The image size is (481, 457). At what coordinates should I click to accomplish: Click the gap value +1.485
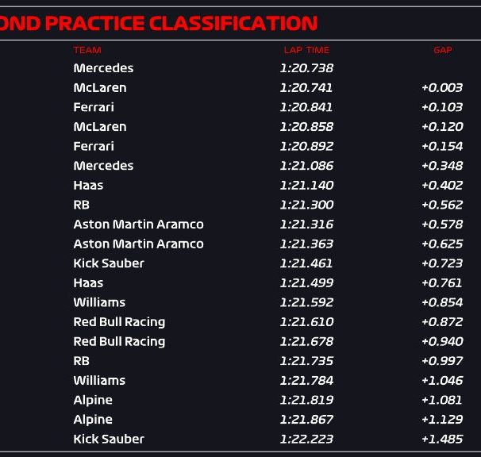coord(442,439)
